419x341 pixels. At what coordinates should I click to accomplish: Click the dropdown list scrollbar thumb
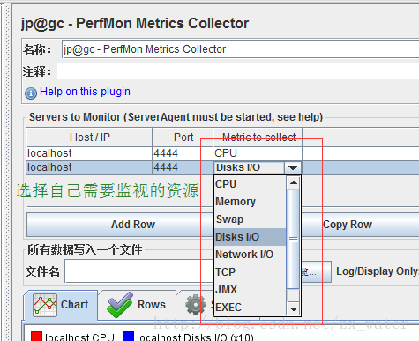click(x=293, y=239)
